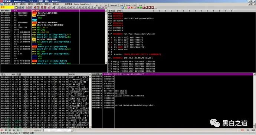Show the Breakpoints 'b' window button

[85, 7]
